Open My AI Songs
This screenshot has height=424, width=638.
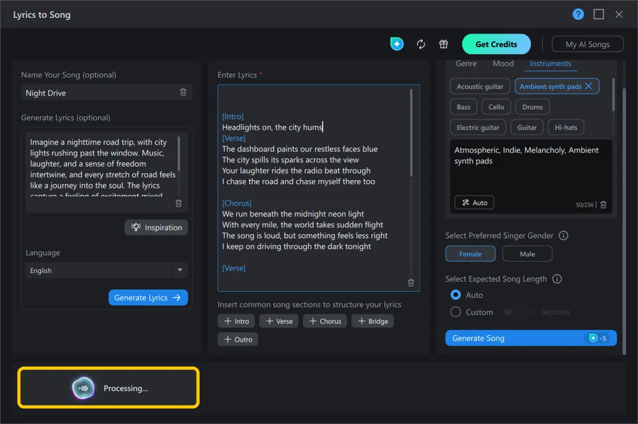(x=587, y=44)
